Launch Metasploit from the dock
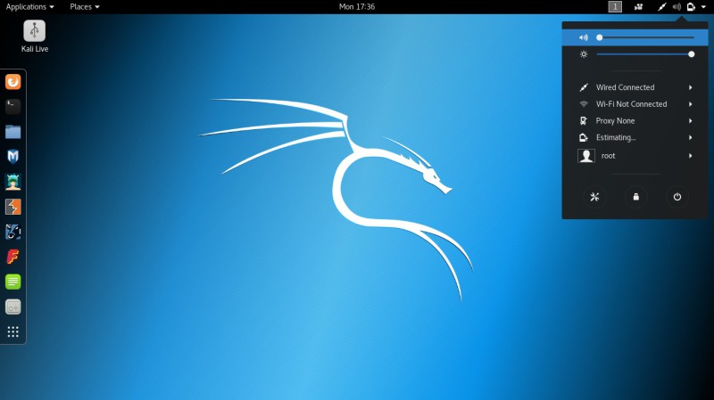Image resolution: width=714 pixels, height=400 pixels. [12, 157]
